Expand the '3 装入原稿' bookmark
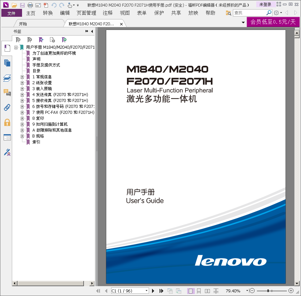This screenshot has width=301, height=296. tap(22, 89)
